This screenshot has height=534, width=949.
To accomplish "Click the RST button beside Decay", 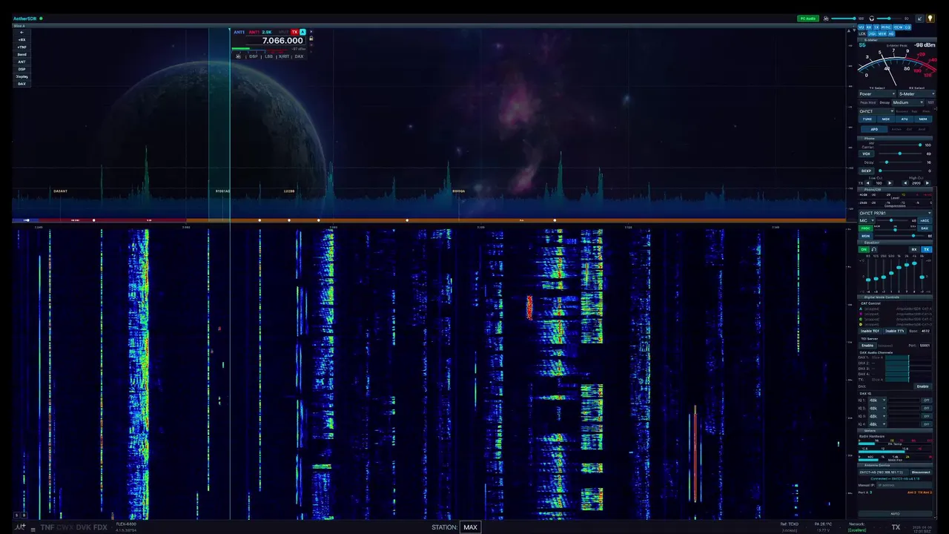I will 930,102.
